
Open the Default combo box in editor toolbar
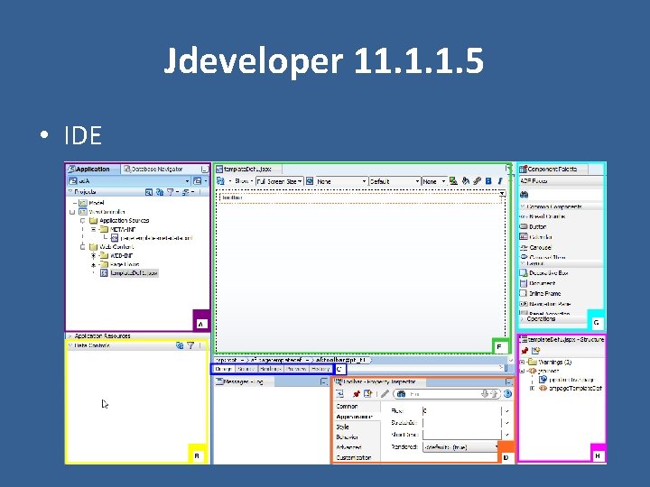coord(395,181)
